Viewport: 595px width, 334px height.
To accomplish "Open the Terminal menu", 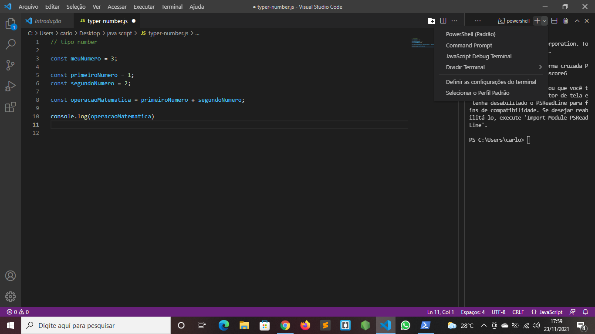I will click(172, 7).
